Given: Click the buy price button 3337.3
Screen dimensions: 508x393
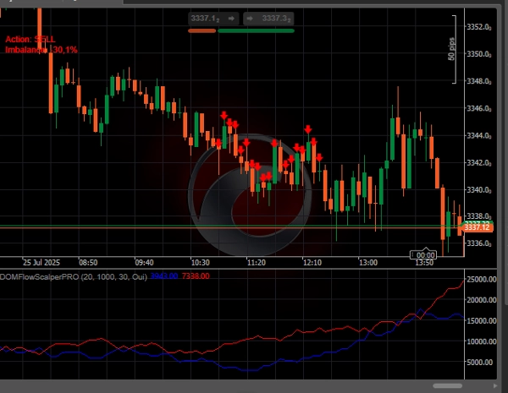Looking at the screenshot, I should click(x=268, y=18).
